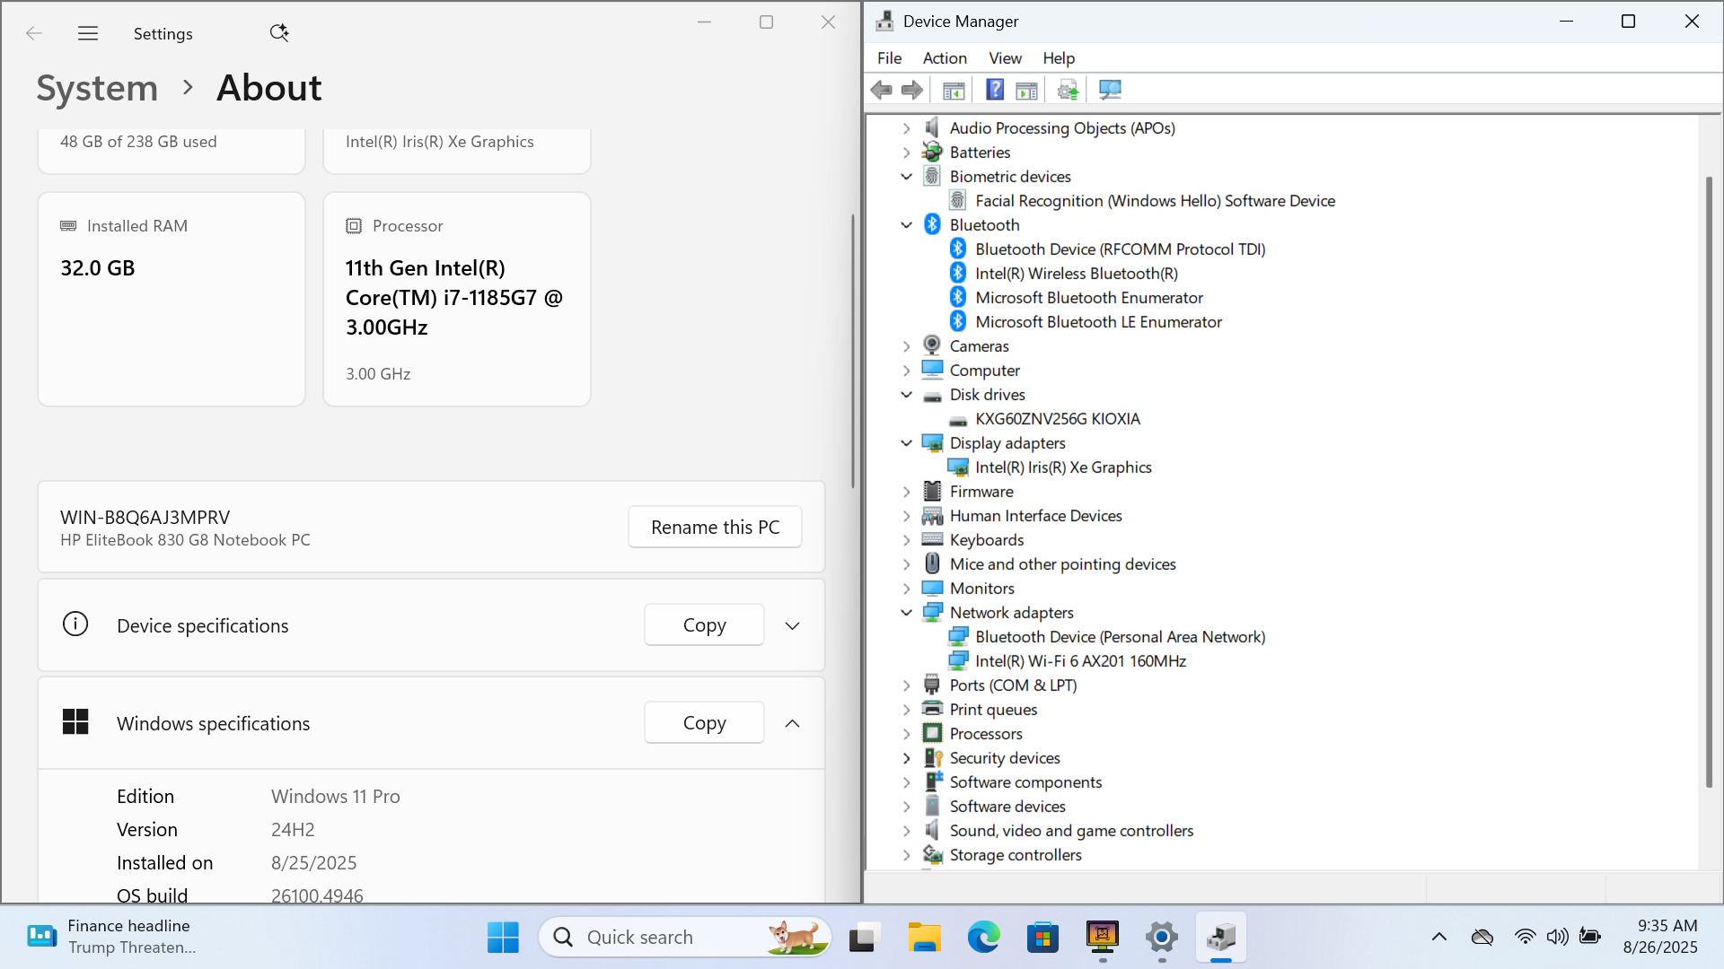Show hidden icons in the system tray
Viewport: 1724px width, 969px height.
[1439, 937]
